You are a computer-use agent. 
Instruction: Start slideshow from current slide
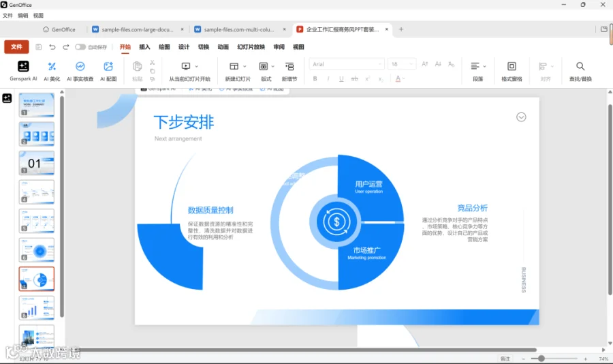pos(186,67)
